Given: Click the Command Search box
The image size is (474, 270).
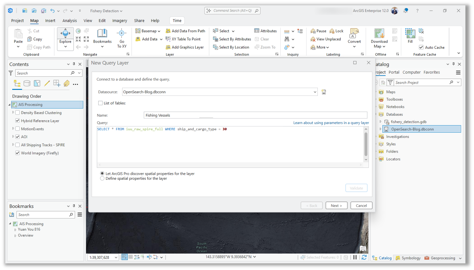Looking at the screenshot, I should [x=232, y=11].
